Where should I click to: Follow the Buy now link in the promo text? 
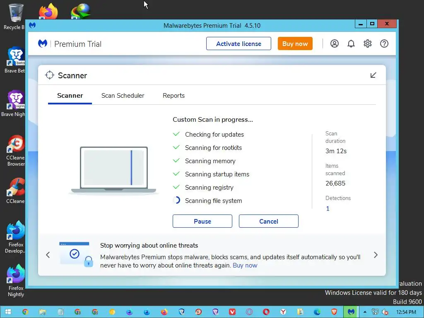coord(245,265)
